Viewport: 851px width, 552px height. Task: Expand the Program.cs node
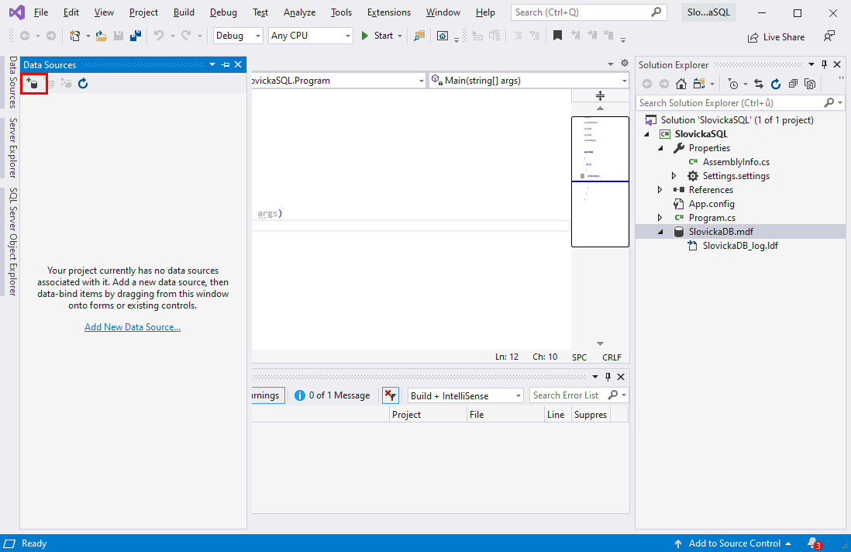pyautogui.click(x=660, y=218)
